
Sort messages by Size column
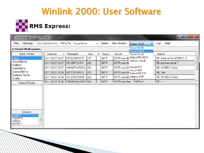[91, 54]
